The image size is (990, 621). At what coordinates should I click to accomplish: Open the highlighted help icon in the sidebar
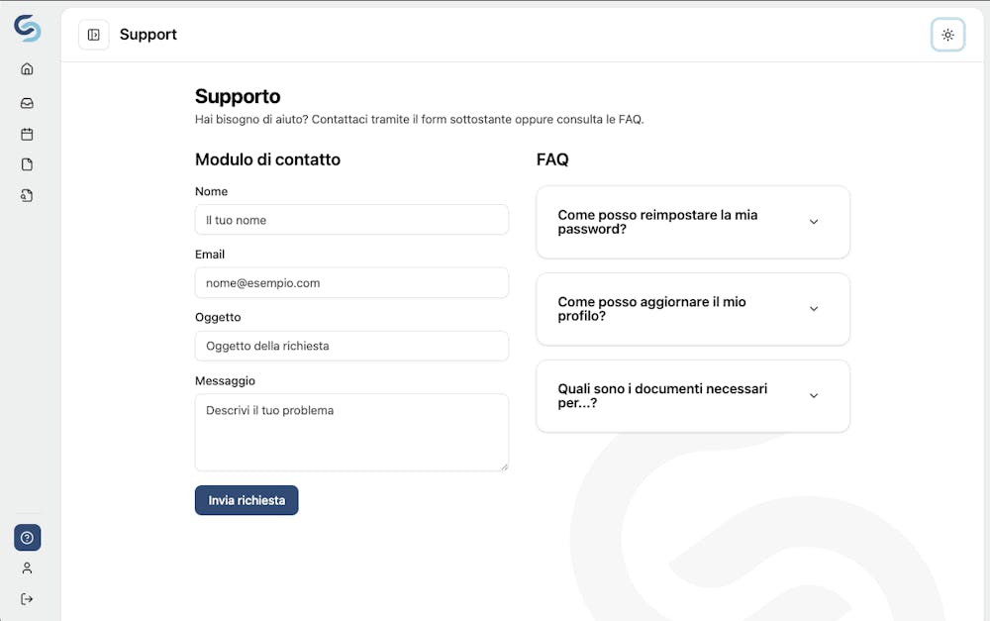(27, 537)
